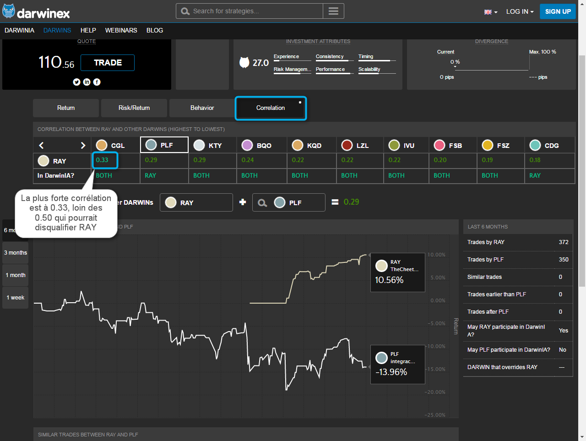Click the CGL orange color circle
The width and height of the screenshot is (586, 441).
102,145
